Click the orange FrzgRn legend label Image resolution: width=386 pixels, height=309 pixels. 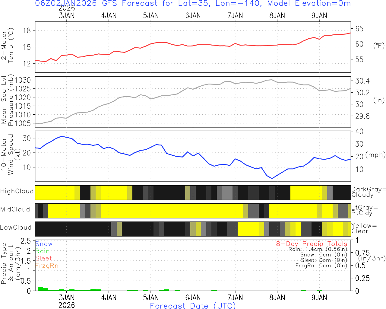point(47,266)
